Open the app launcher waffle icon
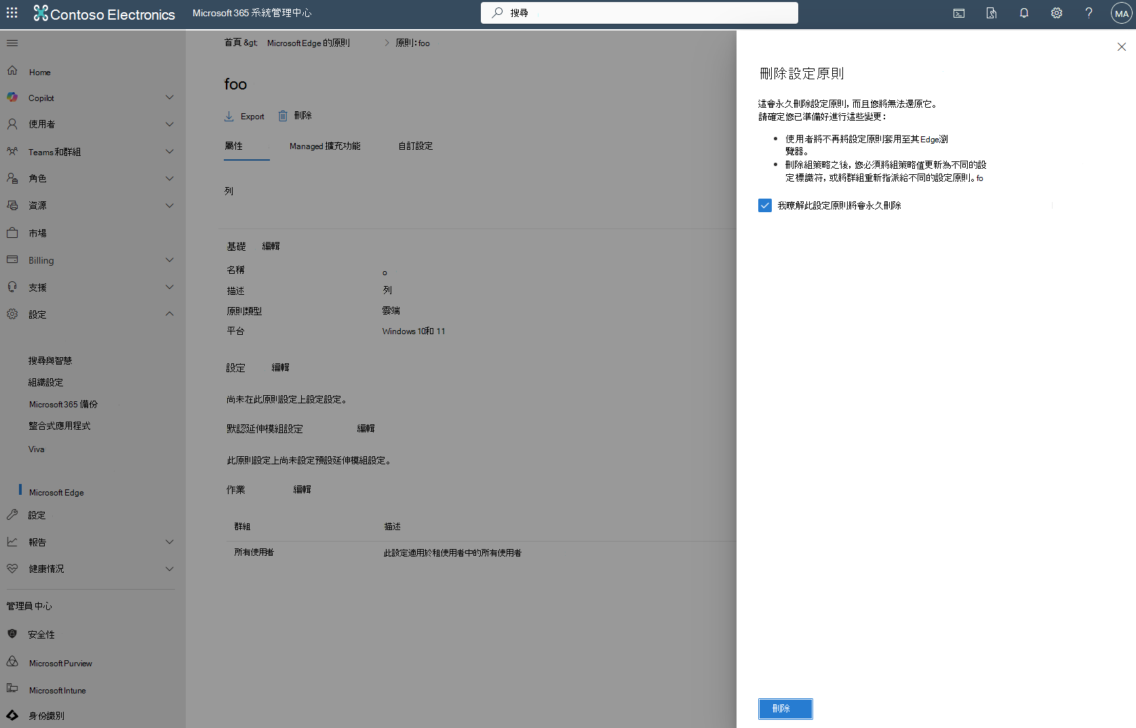The image size is (1136, 728). coord(12,13)
